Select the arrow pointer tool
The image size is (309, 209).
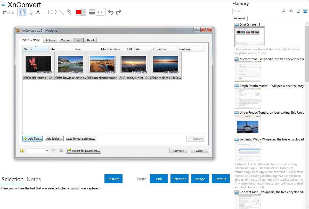(x=30, y=12)
